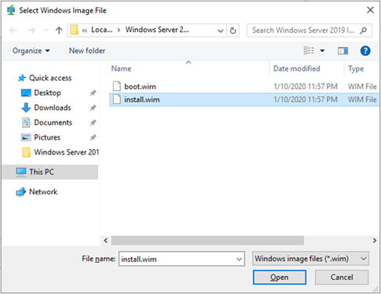Refresh the current folder view
Image resolution: width=381 pixels, height=294 pixels.
[x=233, y=31]
